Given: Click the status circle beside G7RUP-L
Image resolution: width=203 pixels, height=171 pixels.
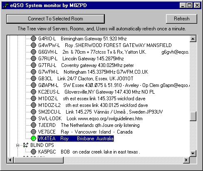Looking at the screenshot, I should (33, 58).
